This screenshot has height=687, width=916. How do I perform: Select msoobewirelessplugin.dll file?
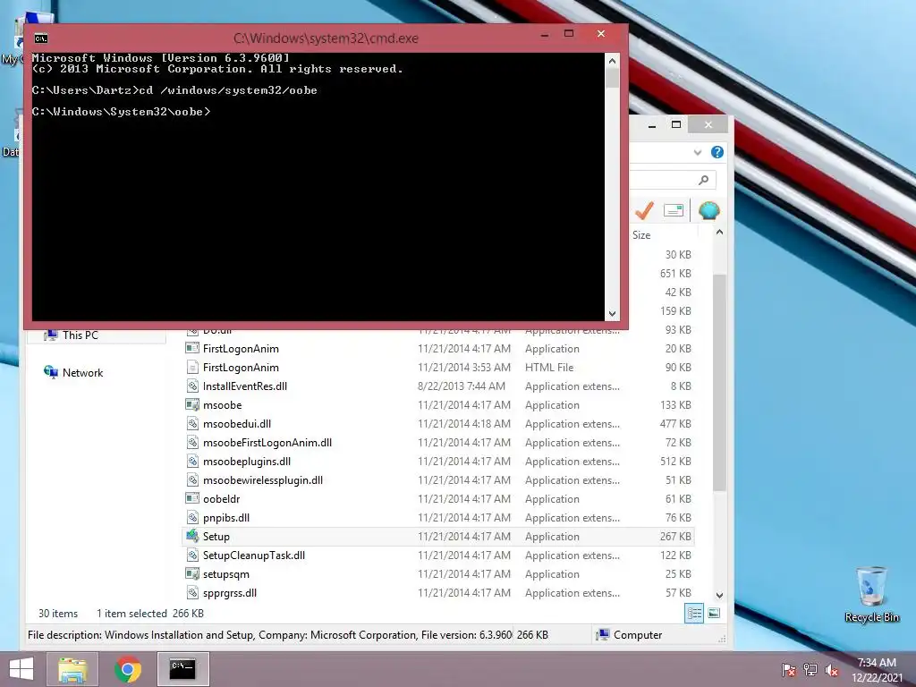[438, 480]
